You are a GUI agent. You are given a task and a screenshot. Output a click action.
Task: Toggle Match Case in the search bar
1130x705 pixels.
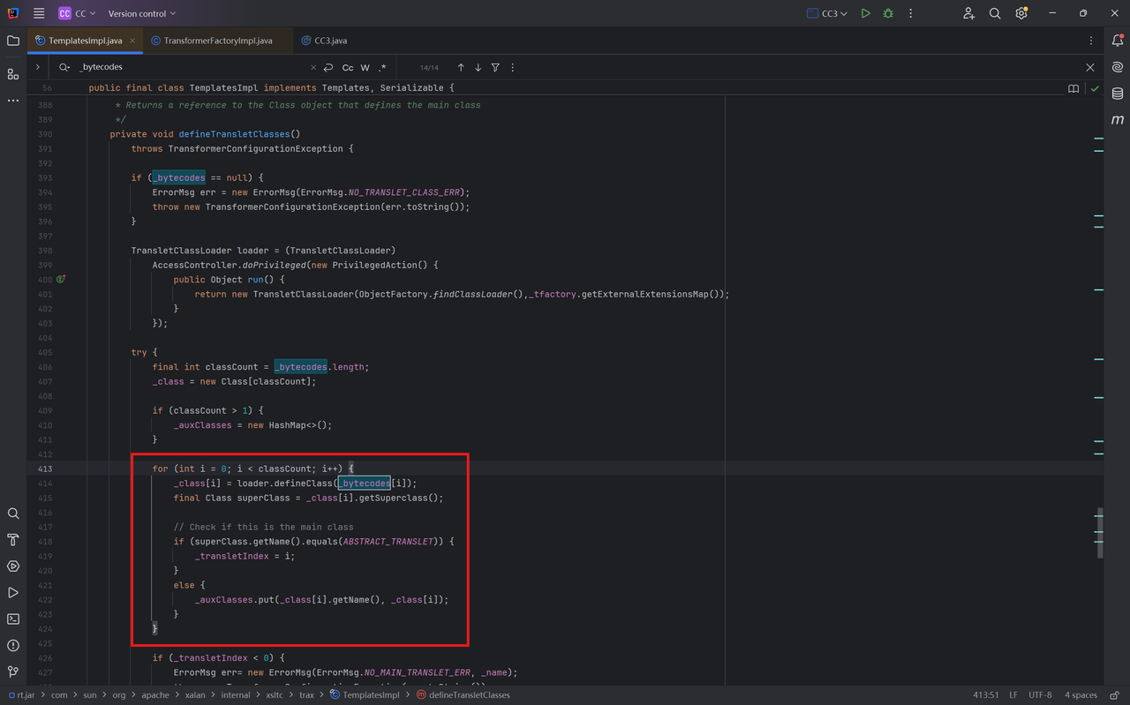tap(348, 68)
